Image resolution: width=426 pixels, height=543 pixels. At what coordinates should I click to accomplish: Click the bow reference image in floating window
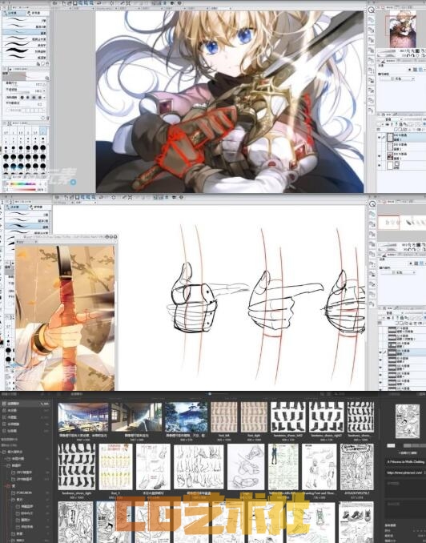tap(65, 318)
